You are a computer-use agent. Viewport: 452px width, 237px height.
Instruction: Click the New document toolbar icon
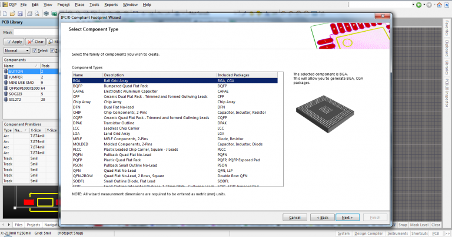click(5, 13)
